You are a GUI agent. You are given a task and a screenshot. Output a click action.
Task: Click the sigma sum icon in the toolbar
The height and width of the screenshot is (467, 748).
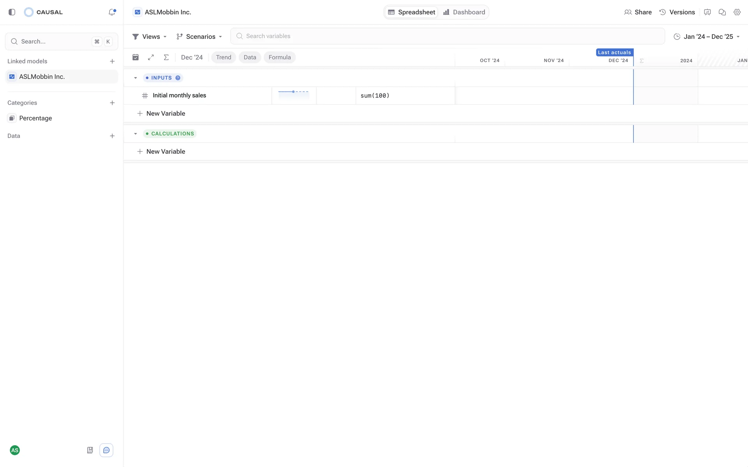166,57
